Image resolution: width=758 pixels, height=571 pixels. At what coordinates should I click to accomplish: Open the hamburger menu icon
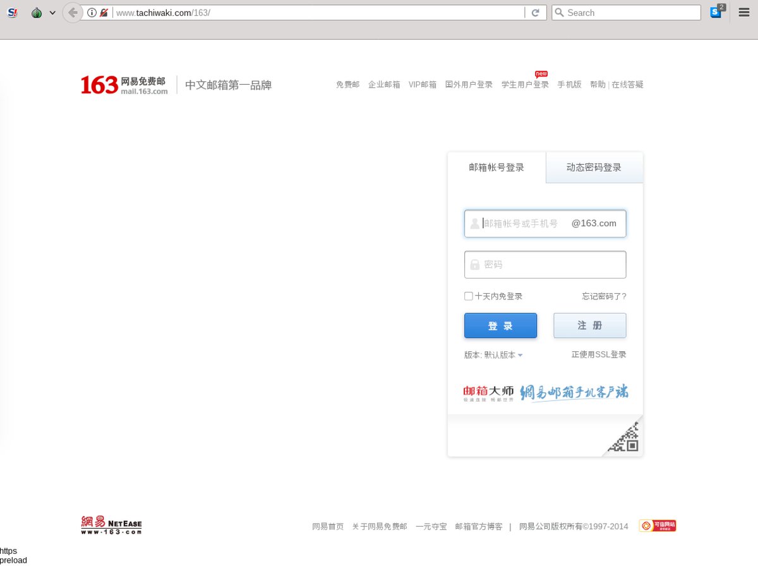(x=744, y=13)
